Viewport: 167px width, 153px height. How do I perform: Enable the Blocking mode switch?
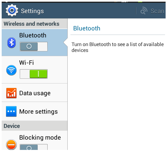(x=34, y=147)
